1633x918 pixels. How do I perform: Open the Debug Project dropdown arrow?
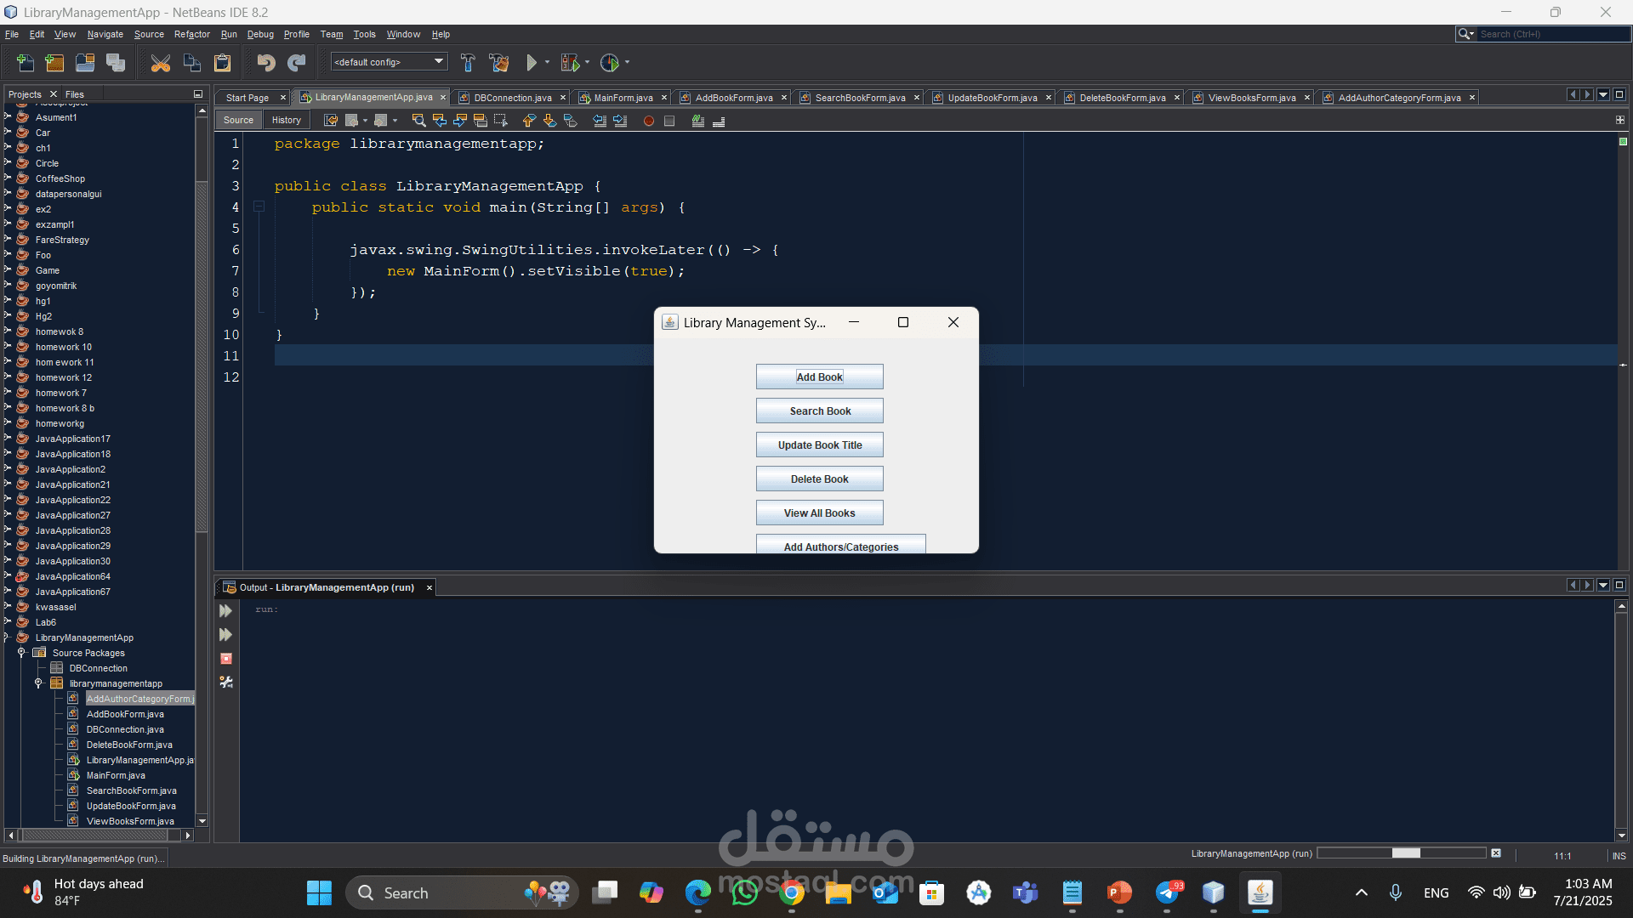(x=587, y=62)
